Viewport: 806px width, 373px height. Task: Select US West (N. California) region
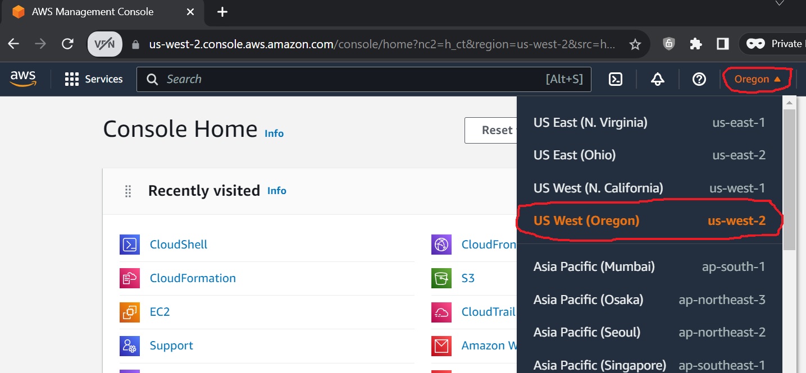pyautogui.click(x=649, y=188)
